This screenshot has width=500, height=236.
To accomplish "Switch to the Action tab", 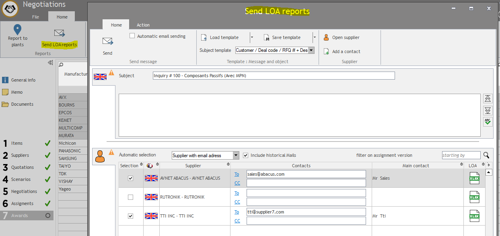I will (x=143, y=25).
